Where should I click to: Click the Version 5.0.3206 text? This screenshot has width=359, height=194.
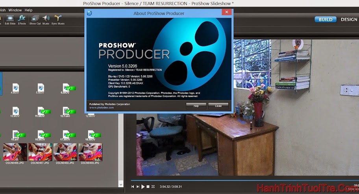(122, 66)
